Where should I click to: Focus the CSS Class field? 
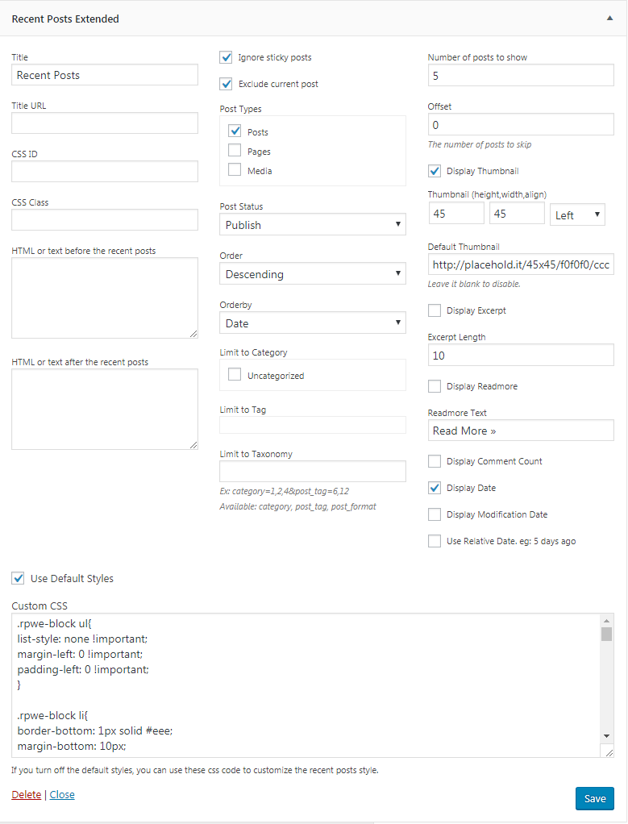(105, 219)
